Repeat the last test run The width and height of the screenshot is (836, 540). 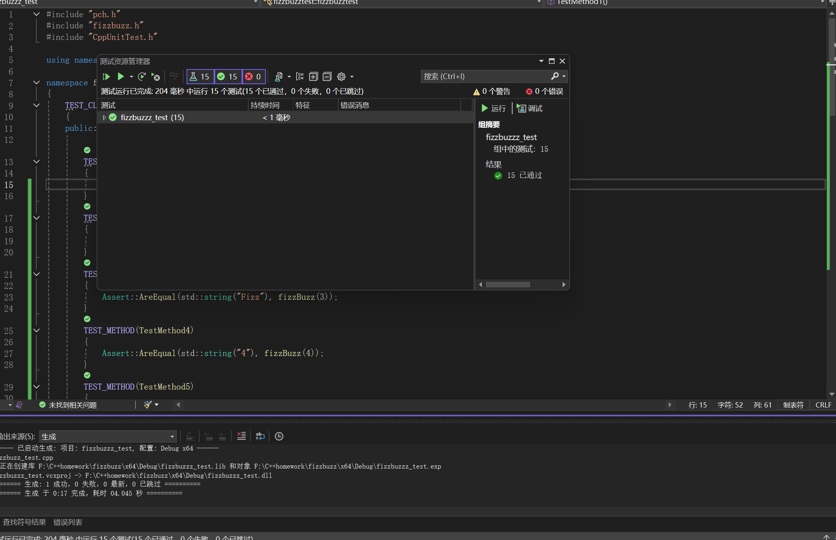coord(142,76)
